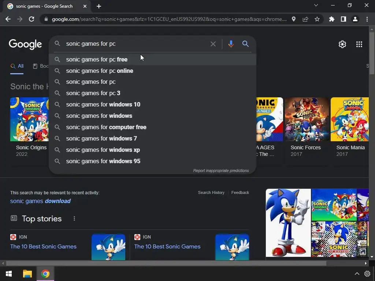This screenshot has height=281, width=375.
Task: Open Windows Start menu
Action: [9, 274]
